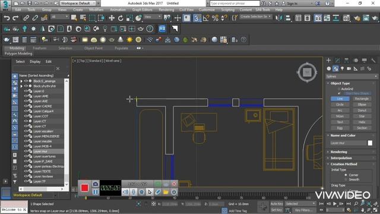Collapse the Object Type rollout

(x=340, y=83)
